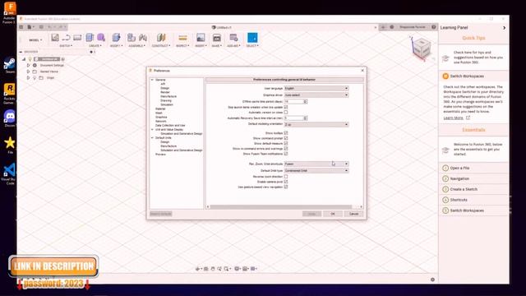
Task: Open the Sketch toolbar menu
Action: [x=66, y=46]
